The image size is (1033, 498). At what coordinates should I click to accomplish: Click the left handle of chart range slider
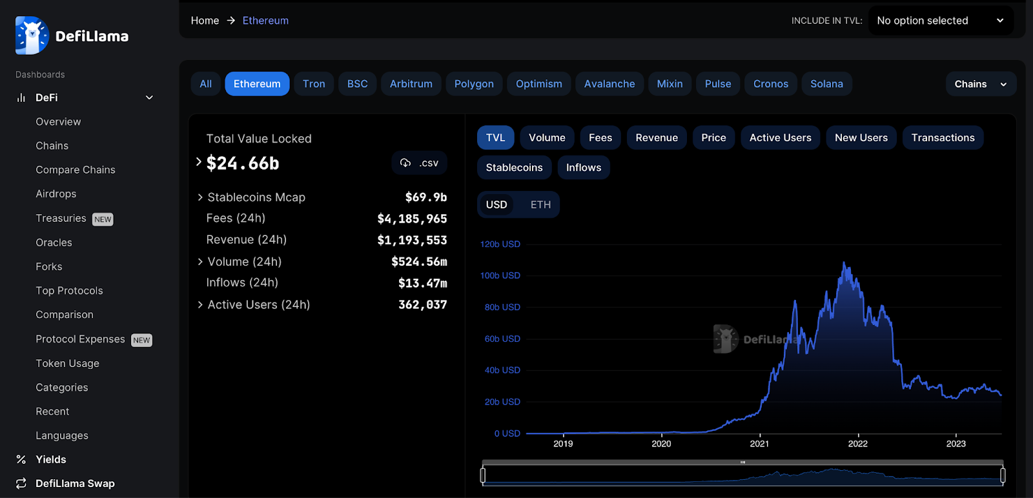click(483, 475)
